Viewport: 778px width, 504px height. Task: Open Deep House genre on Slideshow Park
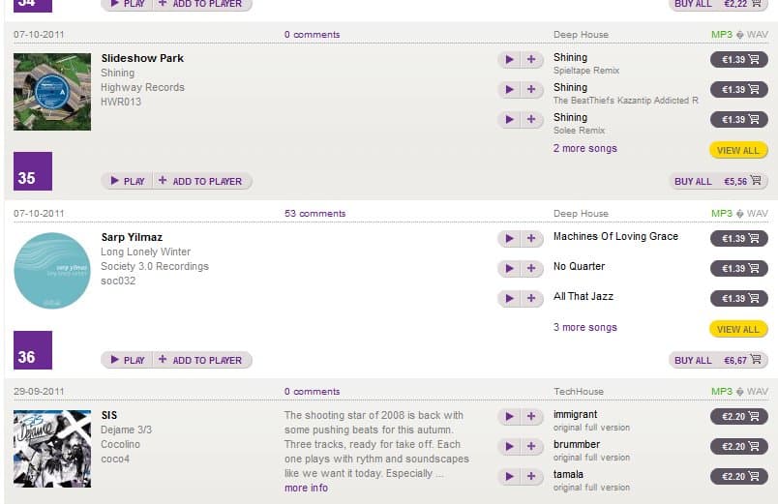pyautogui.click(x=581, y=35)
